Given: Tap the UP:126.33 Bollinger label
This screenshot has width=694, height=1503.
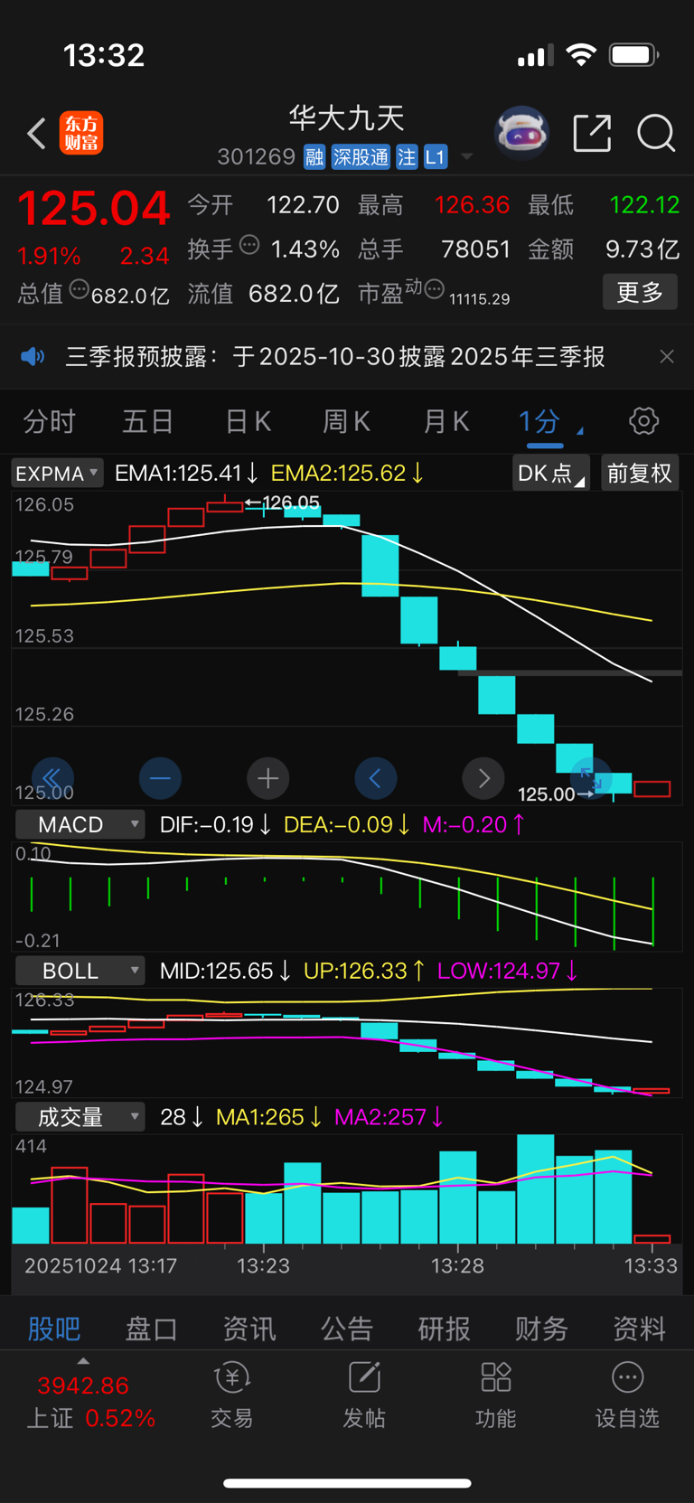Looking at the screenshot, I should [364, 971].
